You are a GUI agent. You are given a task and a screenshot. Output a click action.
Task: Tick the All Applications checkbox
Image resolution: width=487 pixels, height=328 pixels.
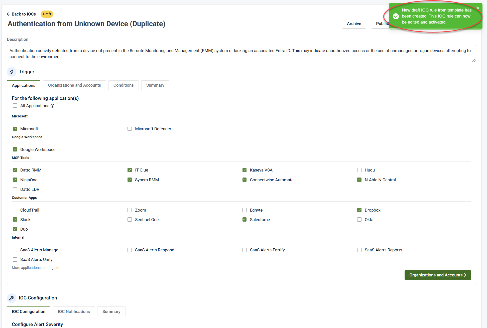click(x=15, y=106)
